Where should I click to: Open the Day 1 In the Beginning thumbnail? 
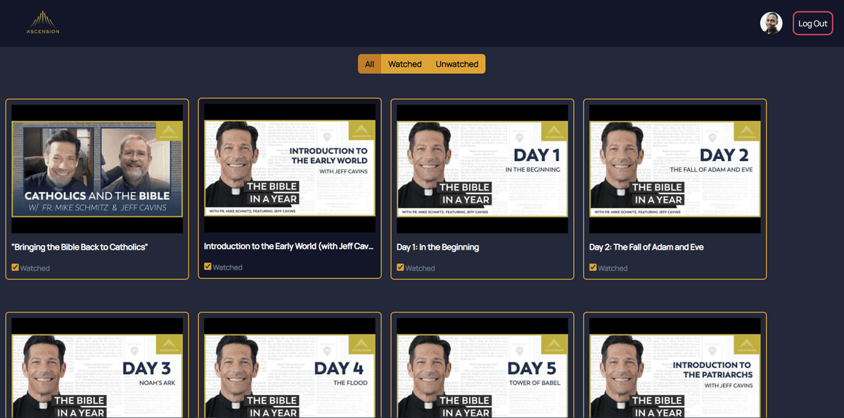coord(482,169)
